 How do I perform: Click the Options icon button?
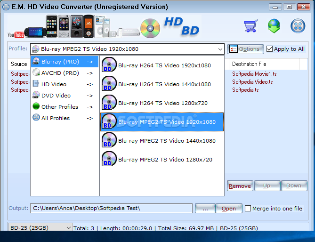pos(245,49)
